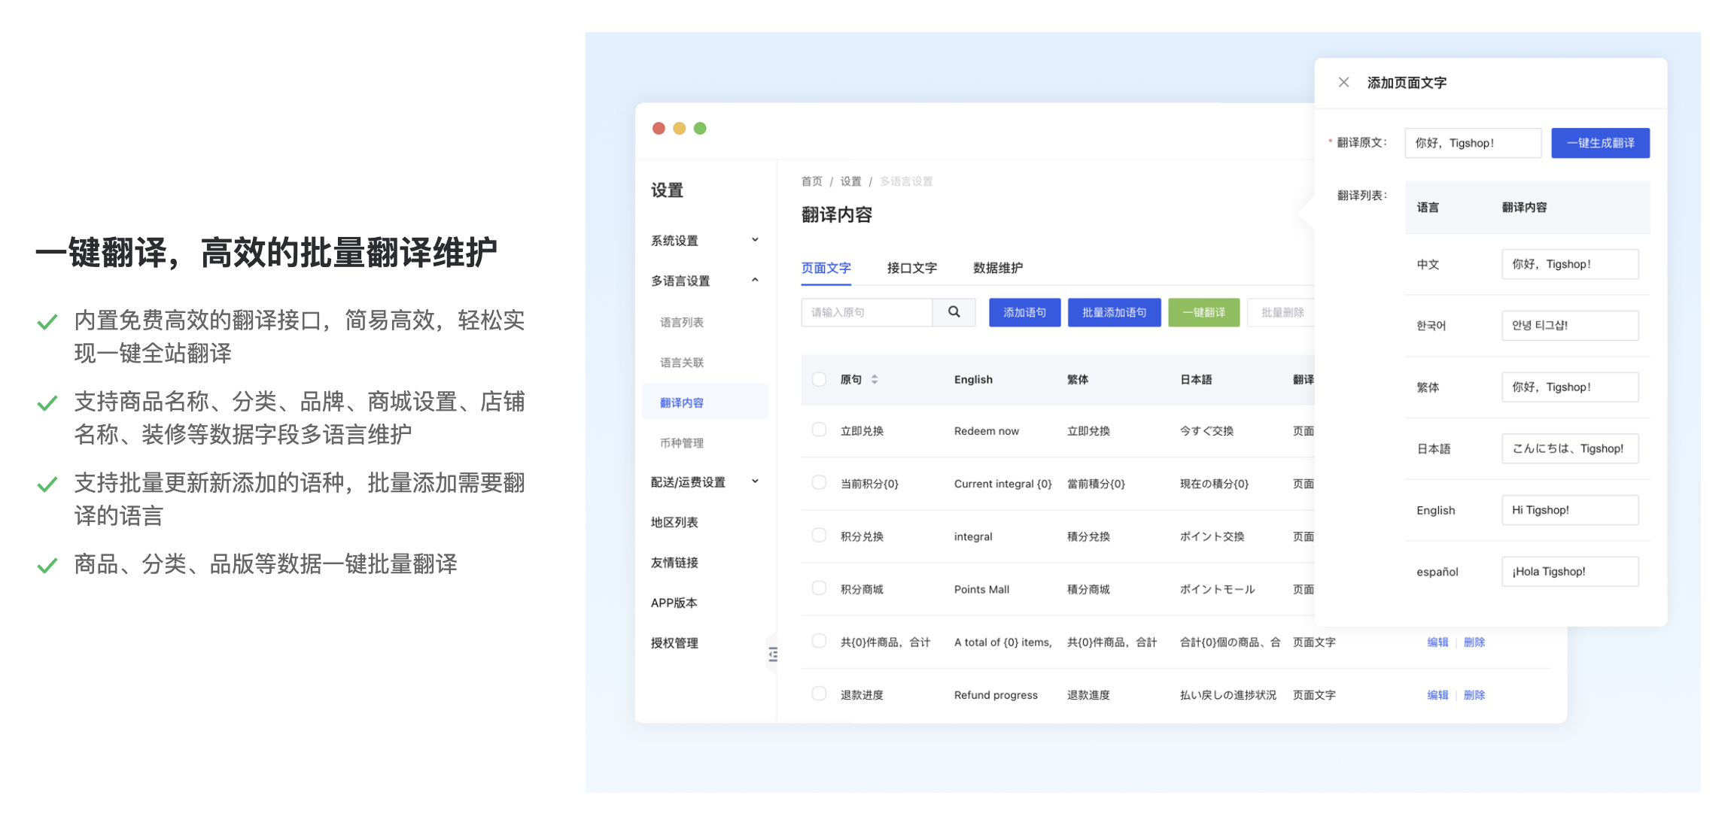Click the 添加语句 button
Viewport: 1731px width, 826px height.
pyautogui.click(x=1024, y=312)
